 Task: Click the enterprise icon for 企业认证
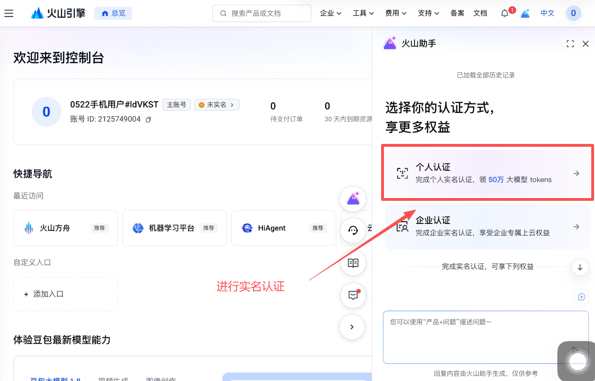pyautogui.click(x=402, y=227)
